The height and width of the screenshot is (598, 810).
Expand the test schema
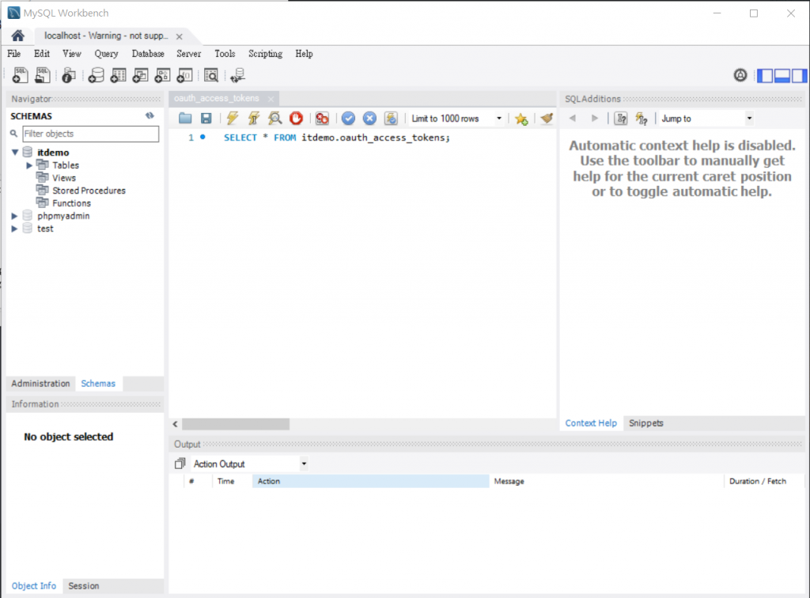click(x=14, y=229)
